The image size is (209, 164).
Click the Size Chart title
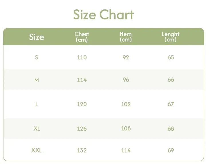click(x=104, y=15)
